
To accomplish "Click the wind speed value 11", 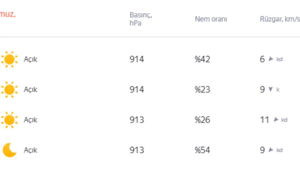I will point(265,120).
